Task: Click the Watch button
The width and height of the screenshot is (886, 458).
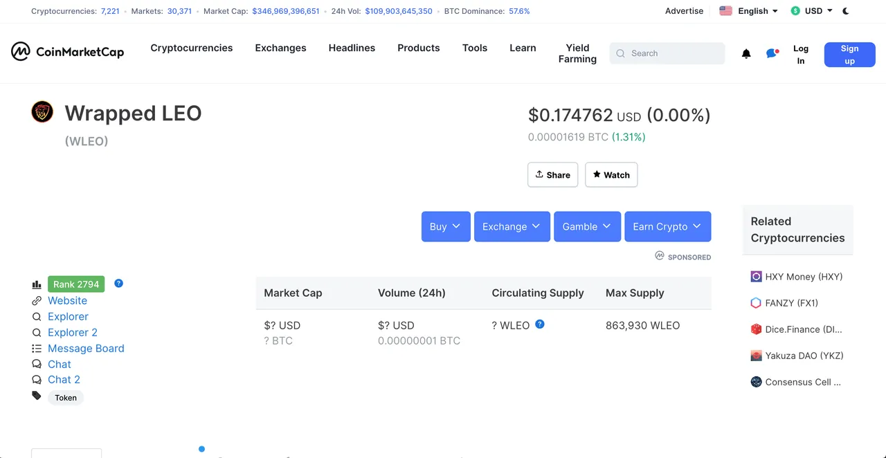Action: click(x=611, y=174)
